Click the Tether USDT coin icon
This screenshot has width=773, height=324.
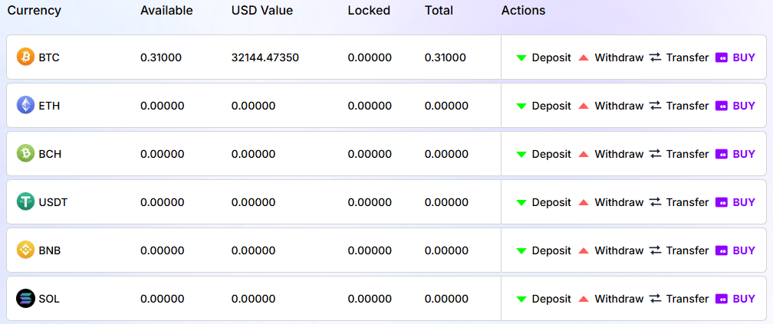coord(26,202)
